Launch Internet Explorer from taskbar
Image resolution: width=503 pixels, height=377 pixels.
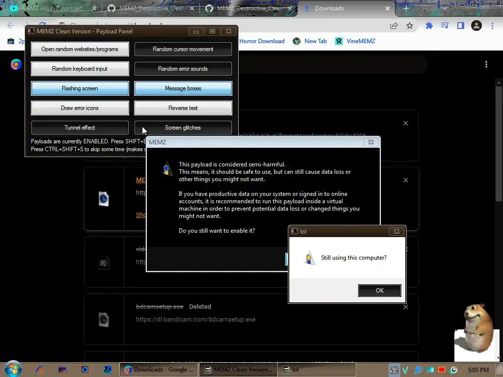[x=40, y=370]
